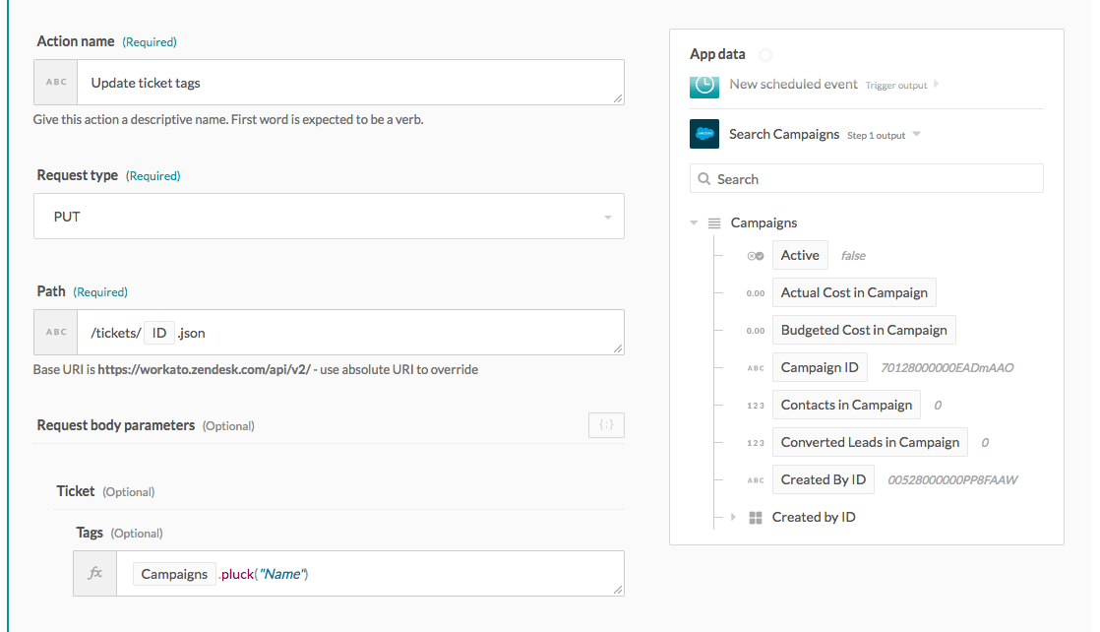Screen dimensions: 1100x632
Task: Click into the Action name text field
Action: tap(350, 83)
